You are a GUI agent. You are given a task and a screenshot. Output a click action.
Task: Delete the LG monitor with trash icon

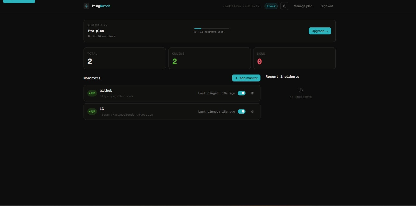coord(252,112)
